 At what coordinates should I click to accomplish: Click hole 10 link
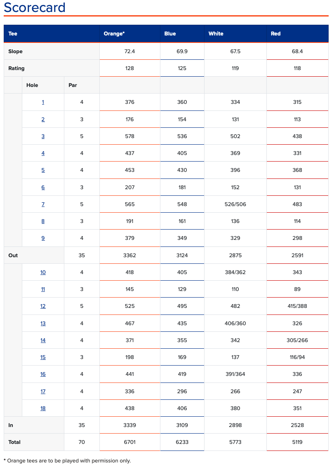click(43, 272)
